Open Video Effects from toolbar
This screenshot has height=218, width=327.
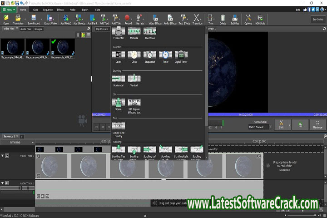[155, 20]
